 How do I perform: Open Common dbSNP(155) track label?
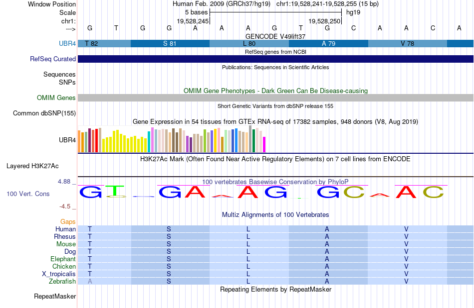pyautogui.click(x=44, y=113)
